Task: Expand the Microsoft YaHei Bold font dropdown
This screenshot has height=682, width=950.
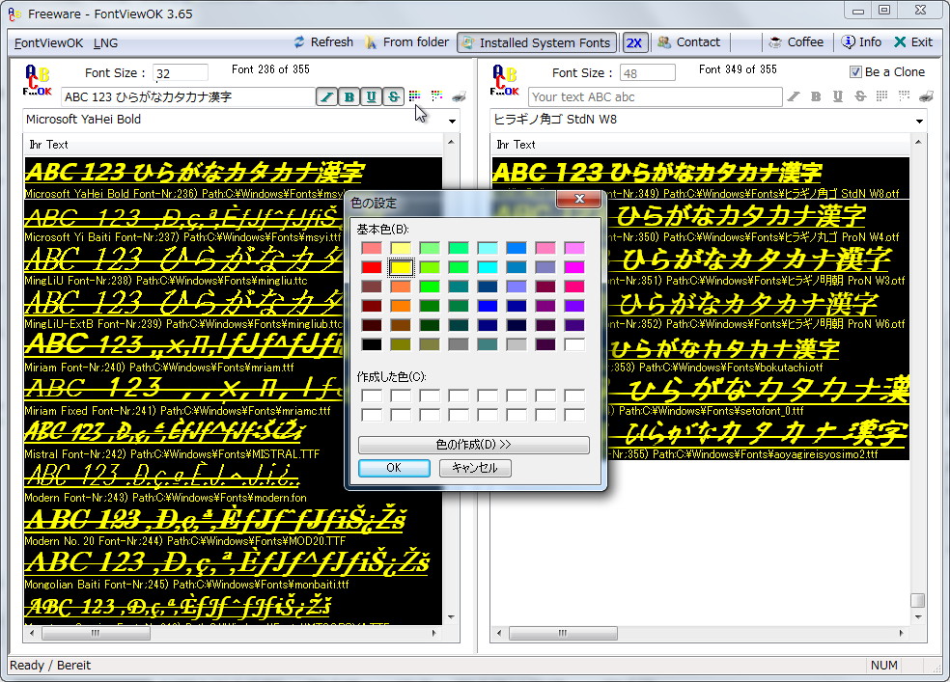Action: pyautogui.click(x=452, y=121)
